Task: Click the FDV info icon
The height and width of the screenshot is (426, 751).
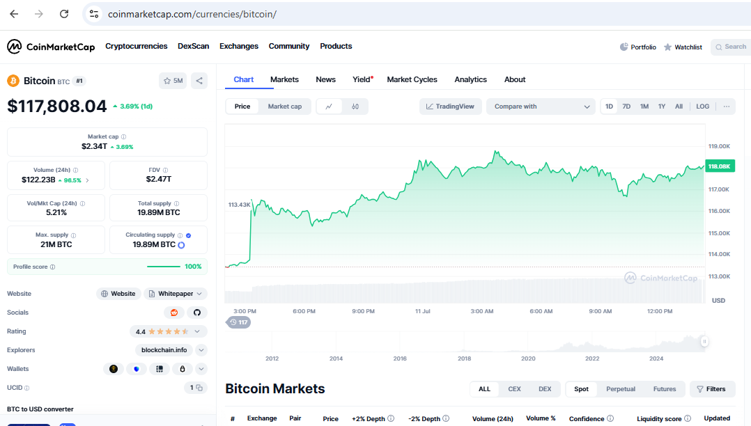Action: click(166, 171)
